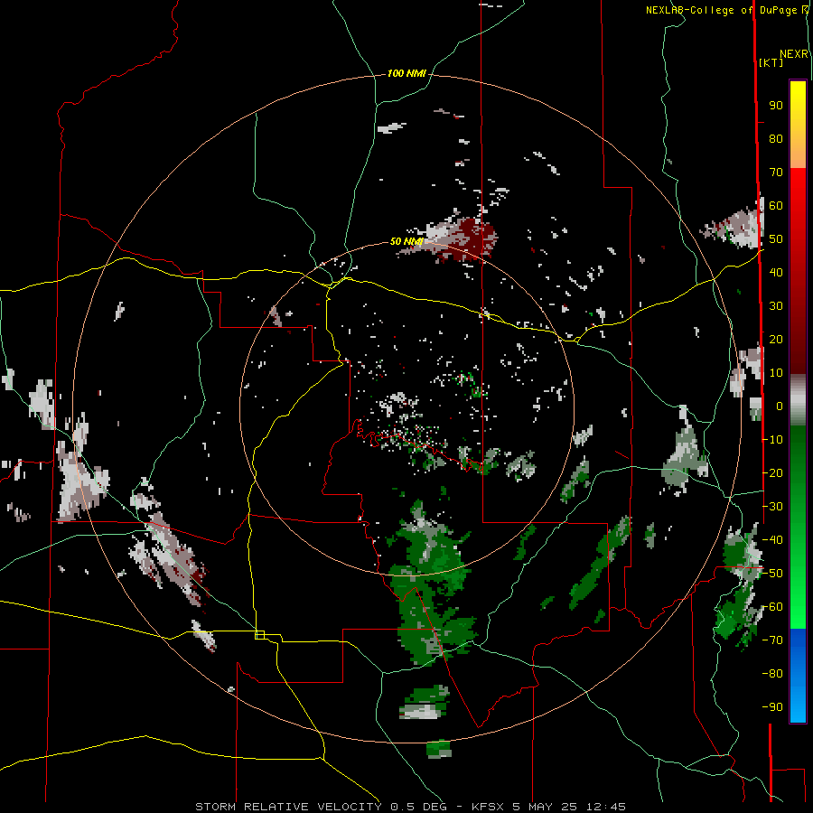The width and height of the screenshot is (813, 813).
Task: Click the -60 value on the velocity scale
Action: coord(772,607)
